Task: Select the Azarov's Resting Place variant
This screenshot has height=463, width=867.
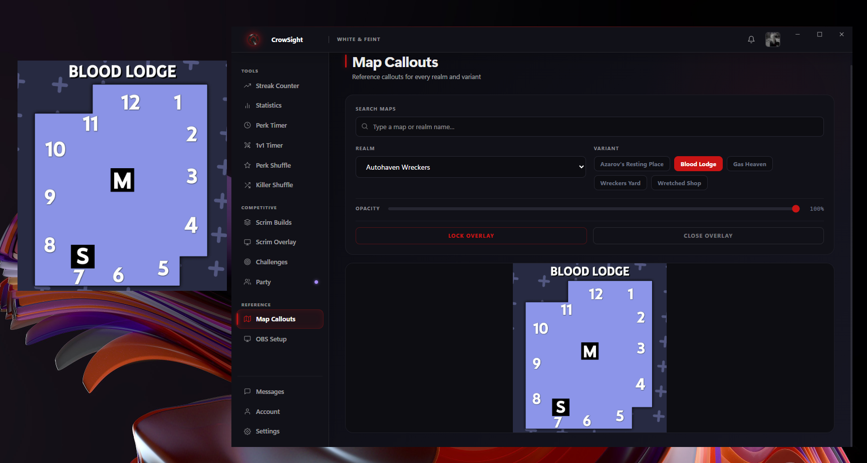Action: [632, 164]
